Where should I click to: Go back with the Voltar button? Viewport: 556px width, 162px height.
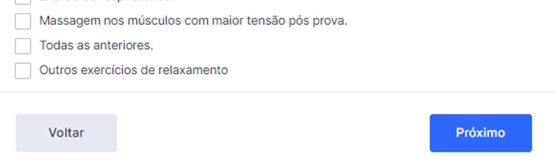[x=66, y=133]
